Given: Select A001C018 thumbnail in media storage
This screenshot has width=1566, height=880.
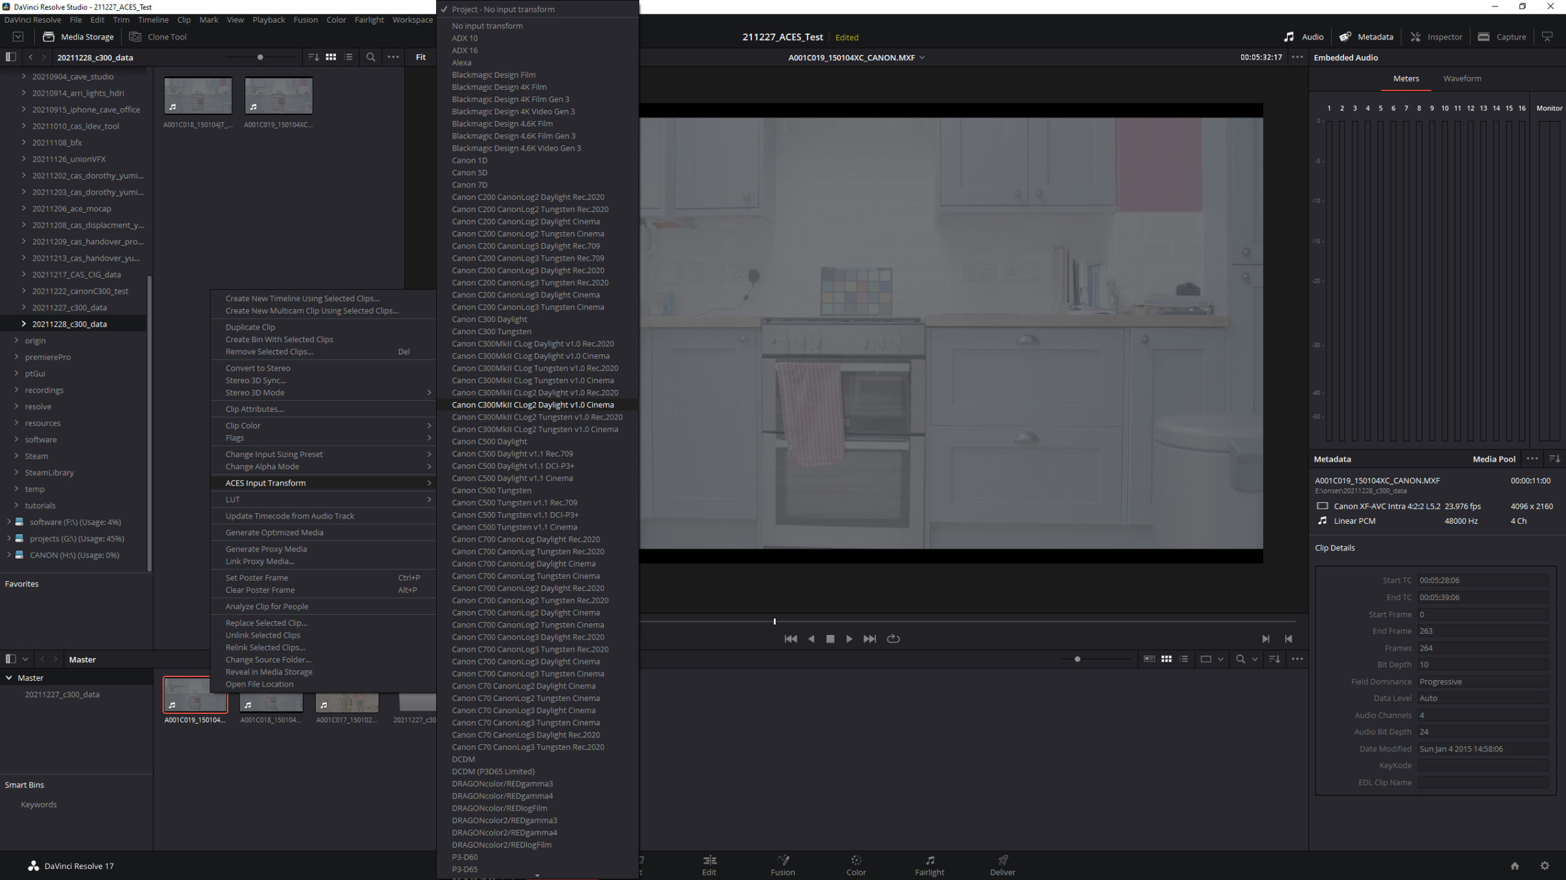Looking at the screenshot, I should pyautogui.click(x=198, y=96).
